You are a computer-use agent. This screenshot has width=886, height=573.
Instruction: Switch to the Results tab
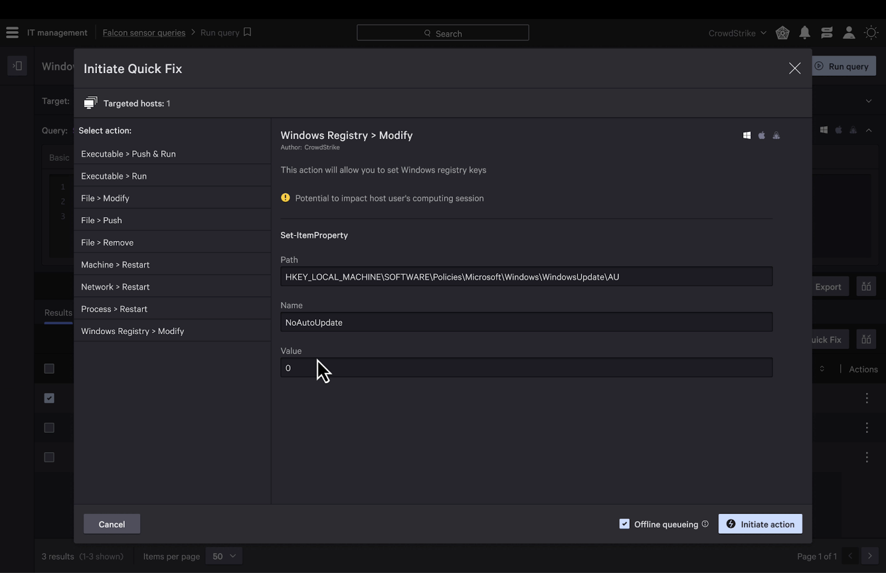pyautogui.click(x=58, y=313)
